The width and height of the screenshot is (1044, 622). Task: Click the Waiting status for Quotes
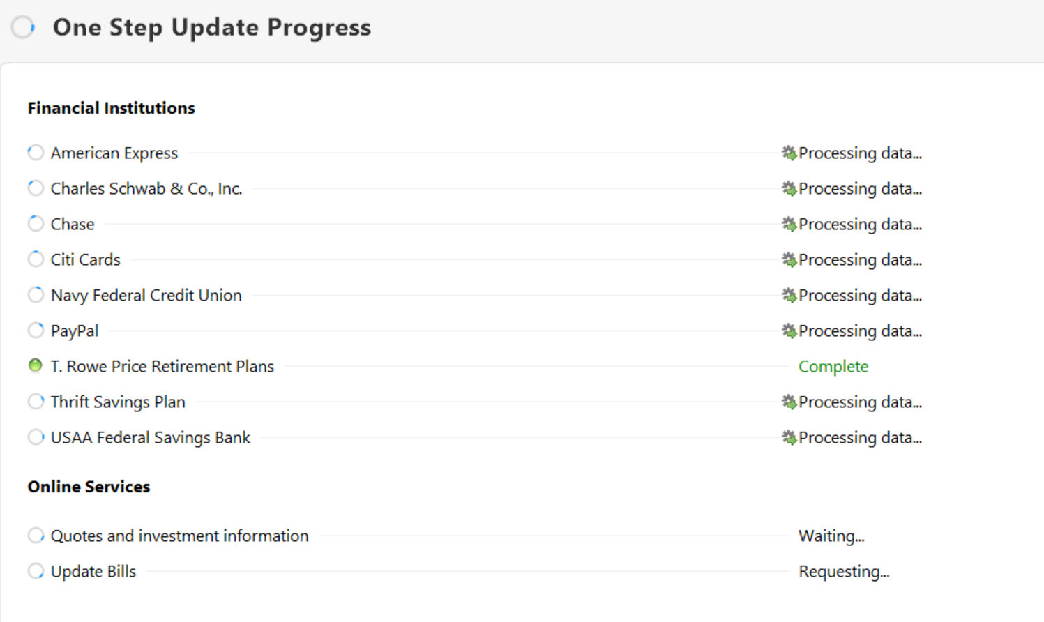tap(831, 536)
